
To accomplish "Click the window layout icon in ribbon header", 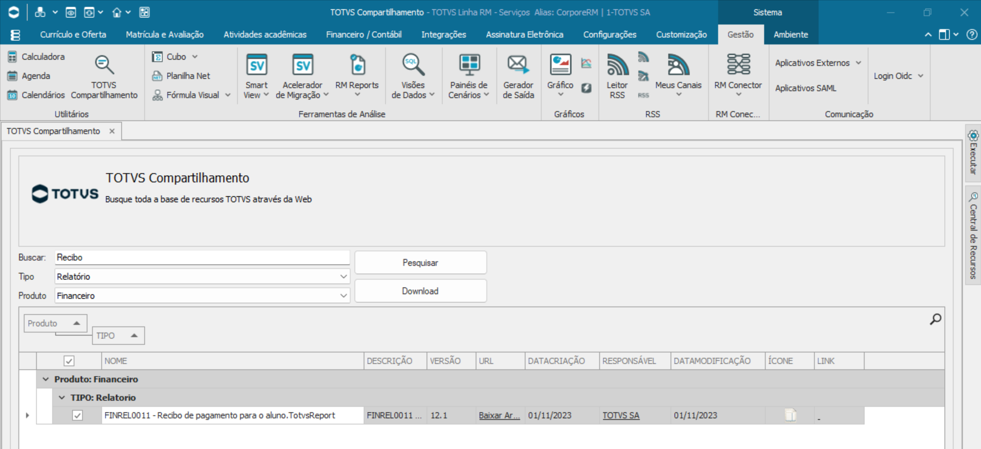I will pos(944,35).
